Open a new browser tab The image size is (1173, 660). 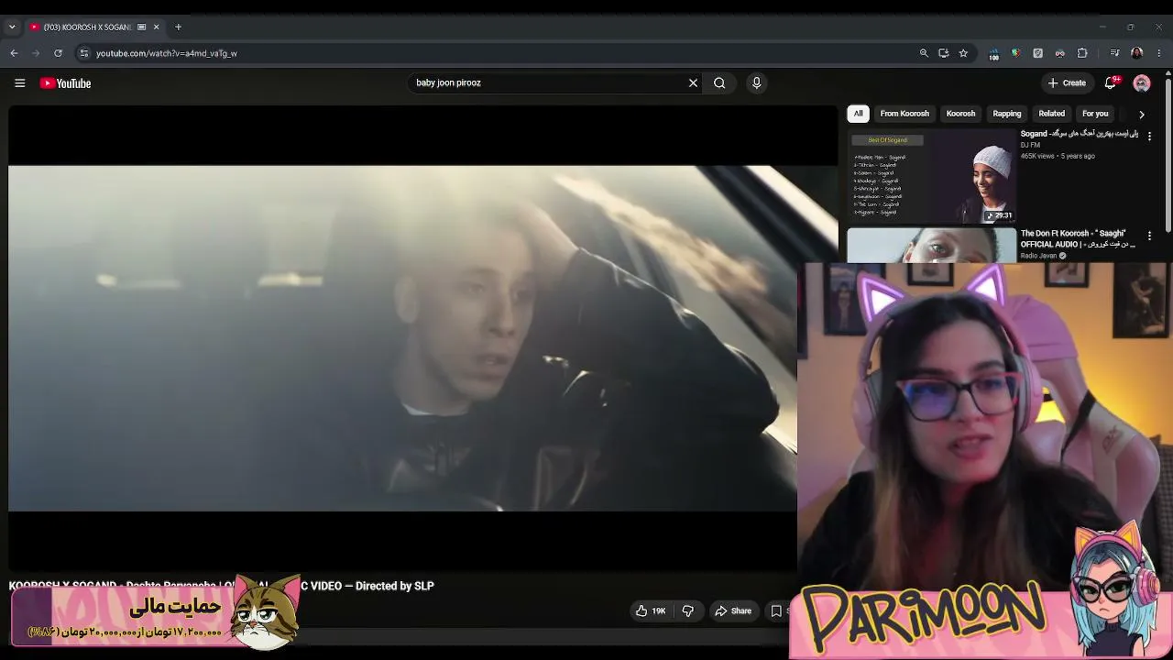point(178,27)
